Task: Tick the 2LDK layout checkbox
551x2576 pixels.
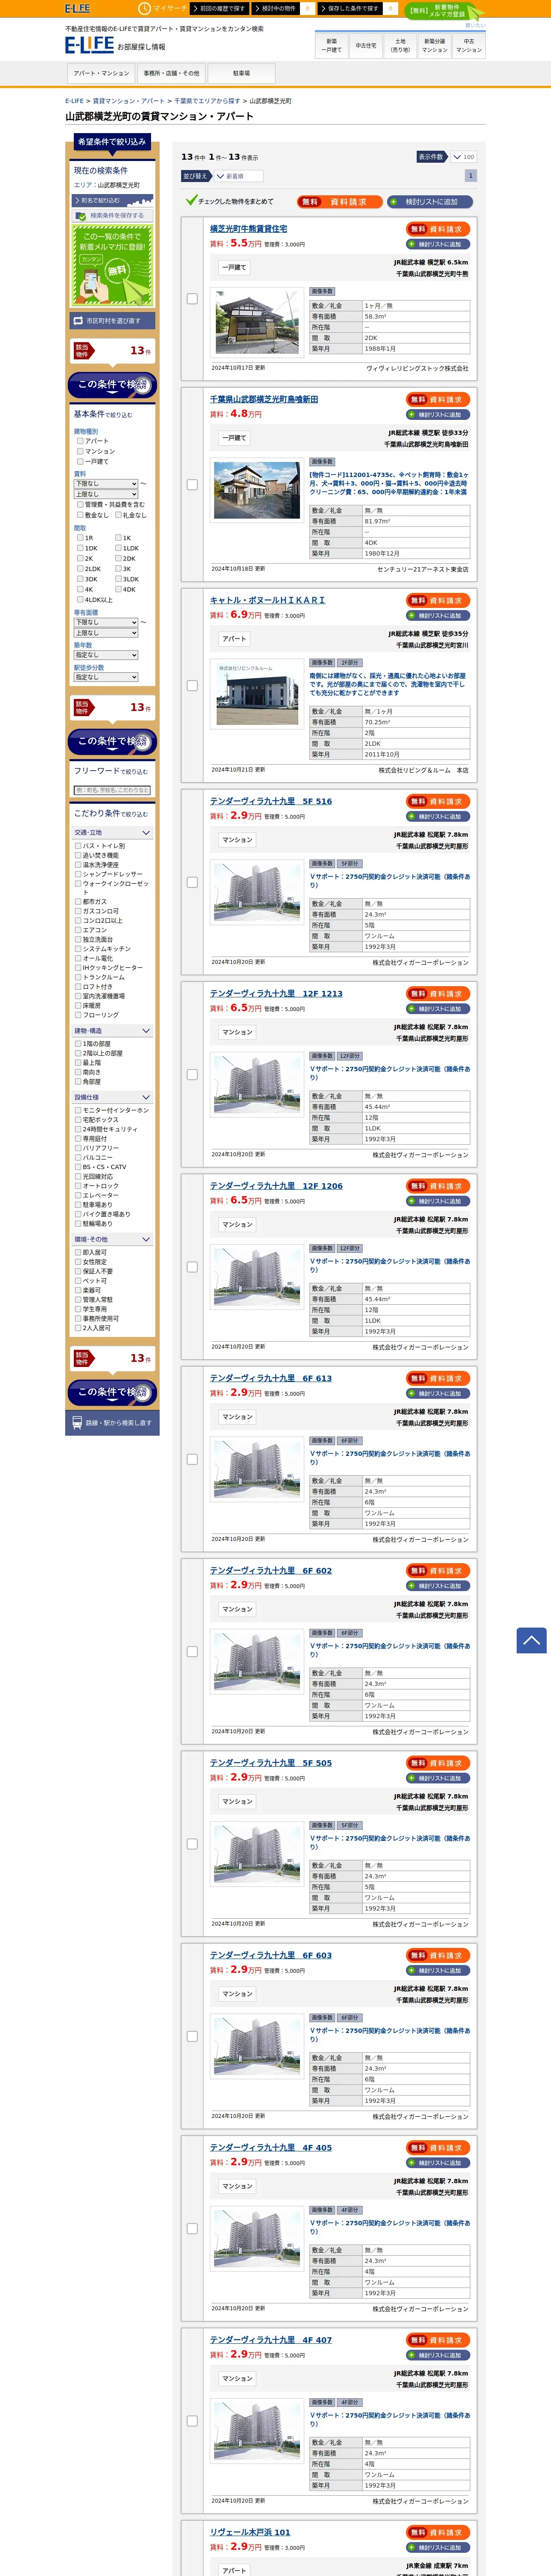Action: (x=80, y=569)
